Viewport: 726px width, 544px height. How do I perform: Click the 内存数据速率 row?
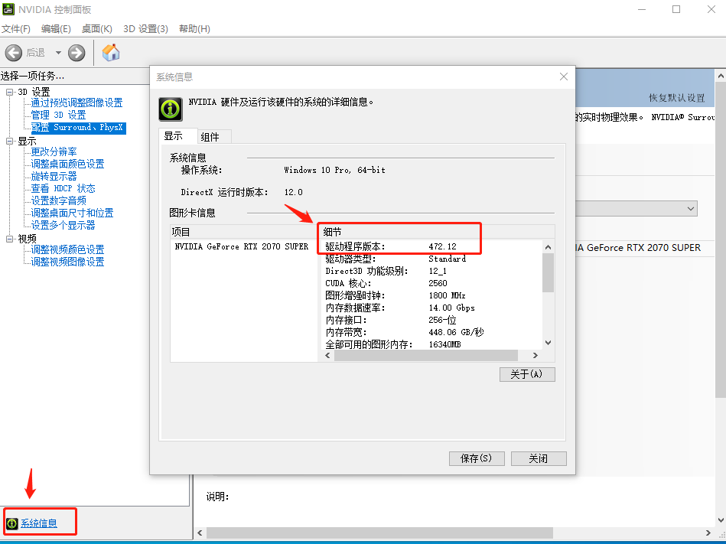click(x=432, y=308)
